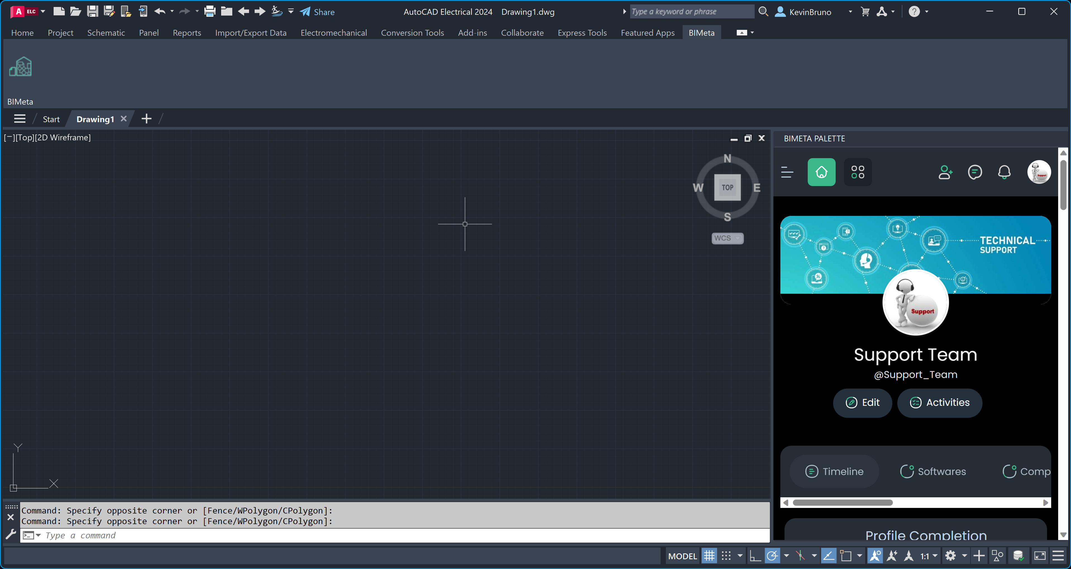Toggle Show Annotation Objects in the status bar

[875, 556]
